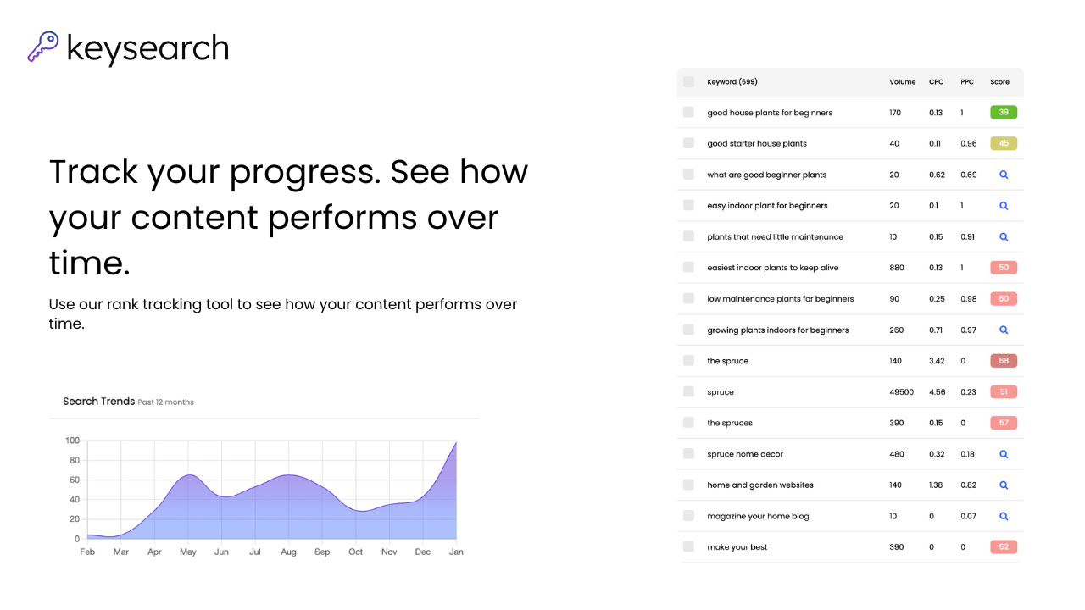Click the keysearch key logo icon
Screen dimensions: 1085x610
[42, 47]
